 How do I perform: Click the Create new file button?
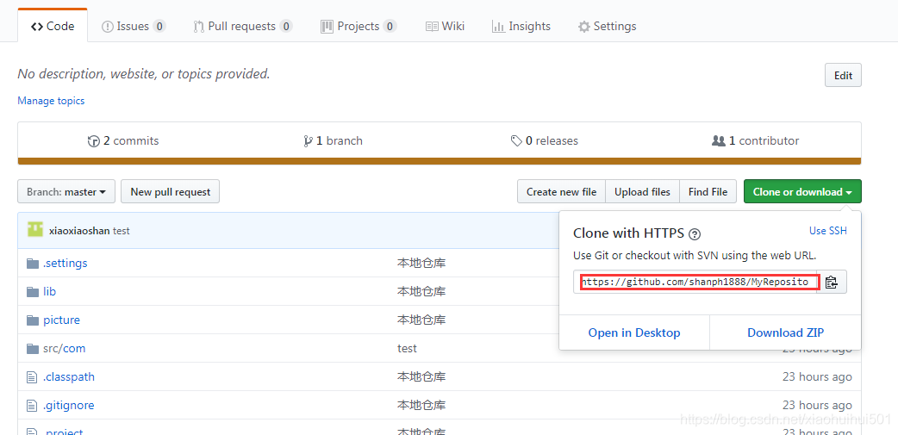(561, 192)
